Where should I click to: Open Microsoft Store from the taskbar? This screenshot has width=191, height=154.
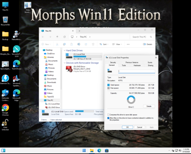click(x=107, y=151)
